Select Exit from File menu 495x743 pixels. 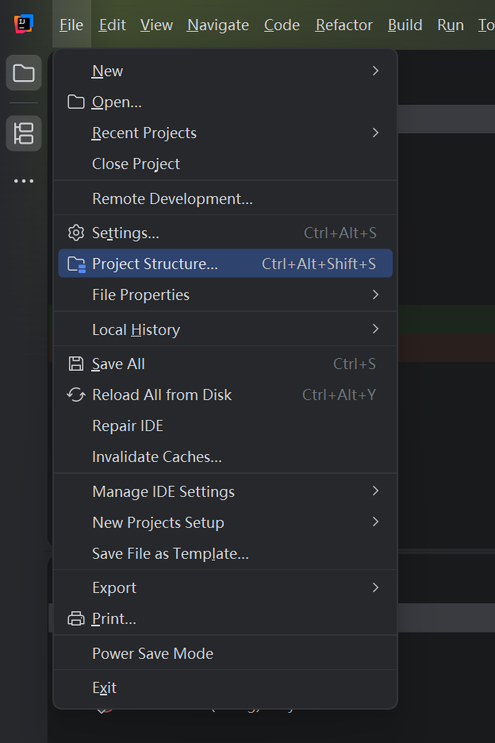(x=104, y=688)
